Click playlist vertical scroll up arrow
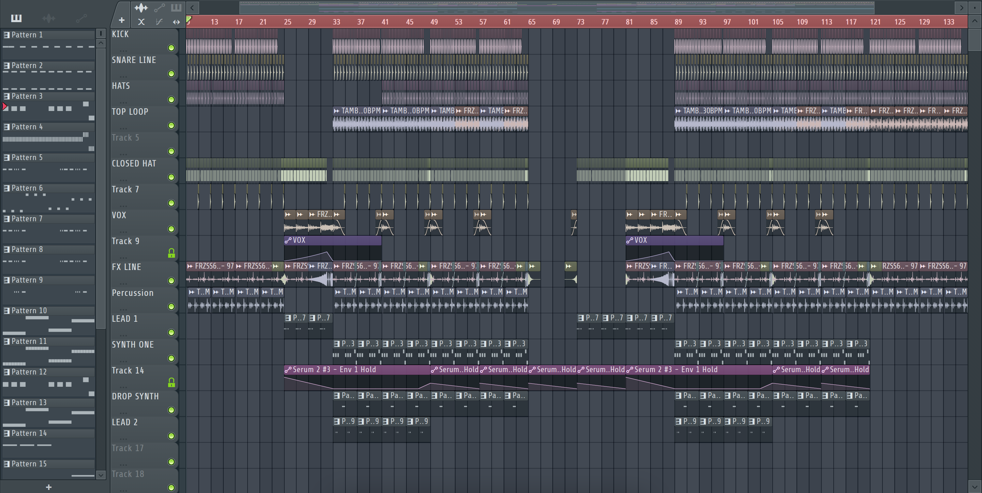Screen dimensions: 982x493 [x=975, y=21]
